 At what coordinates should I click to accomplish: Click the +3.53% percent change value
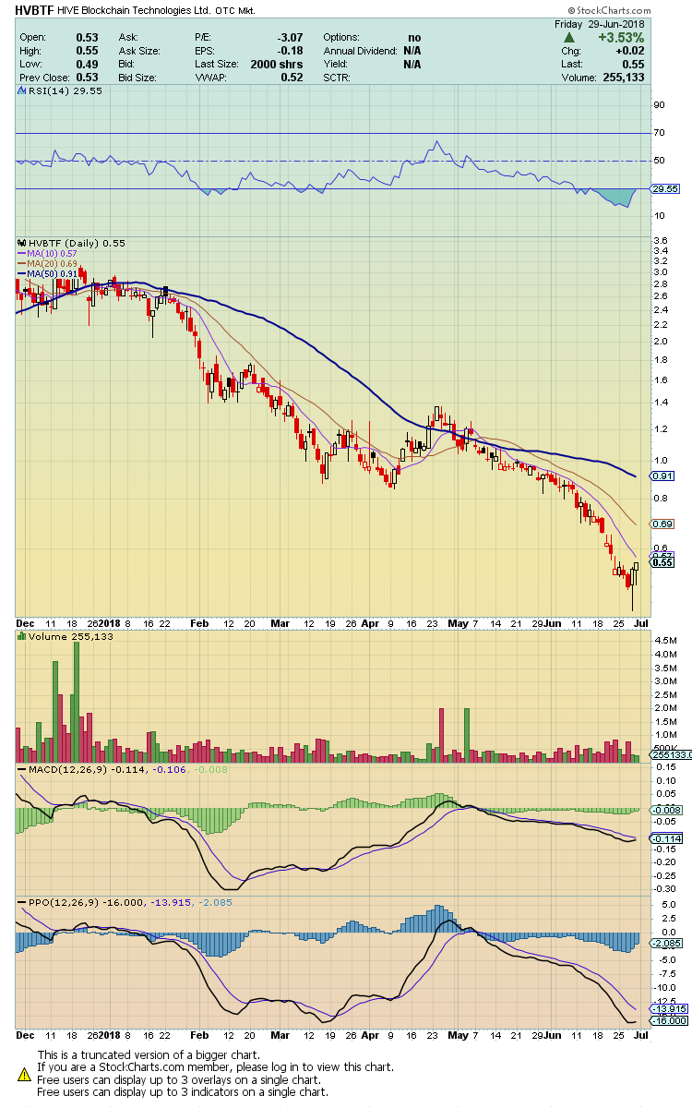620,37
